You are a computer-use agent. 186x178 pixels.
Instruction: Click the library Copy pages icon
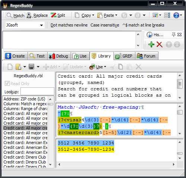121,67
